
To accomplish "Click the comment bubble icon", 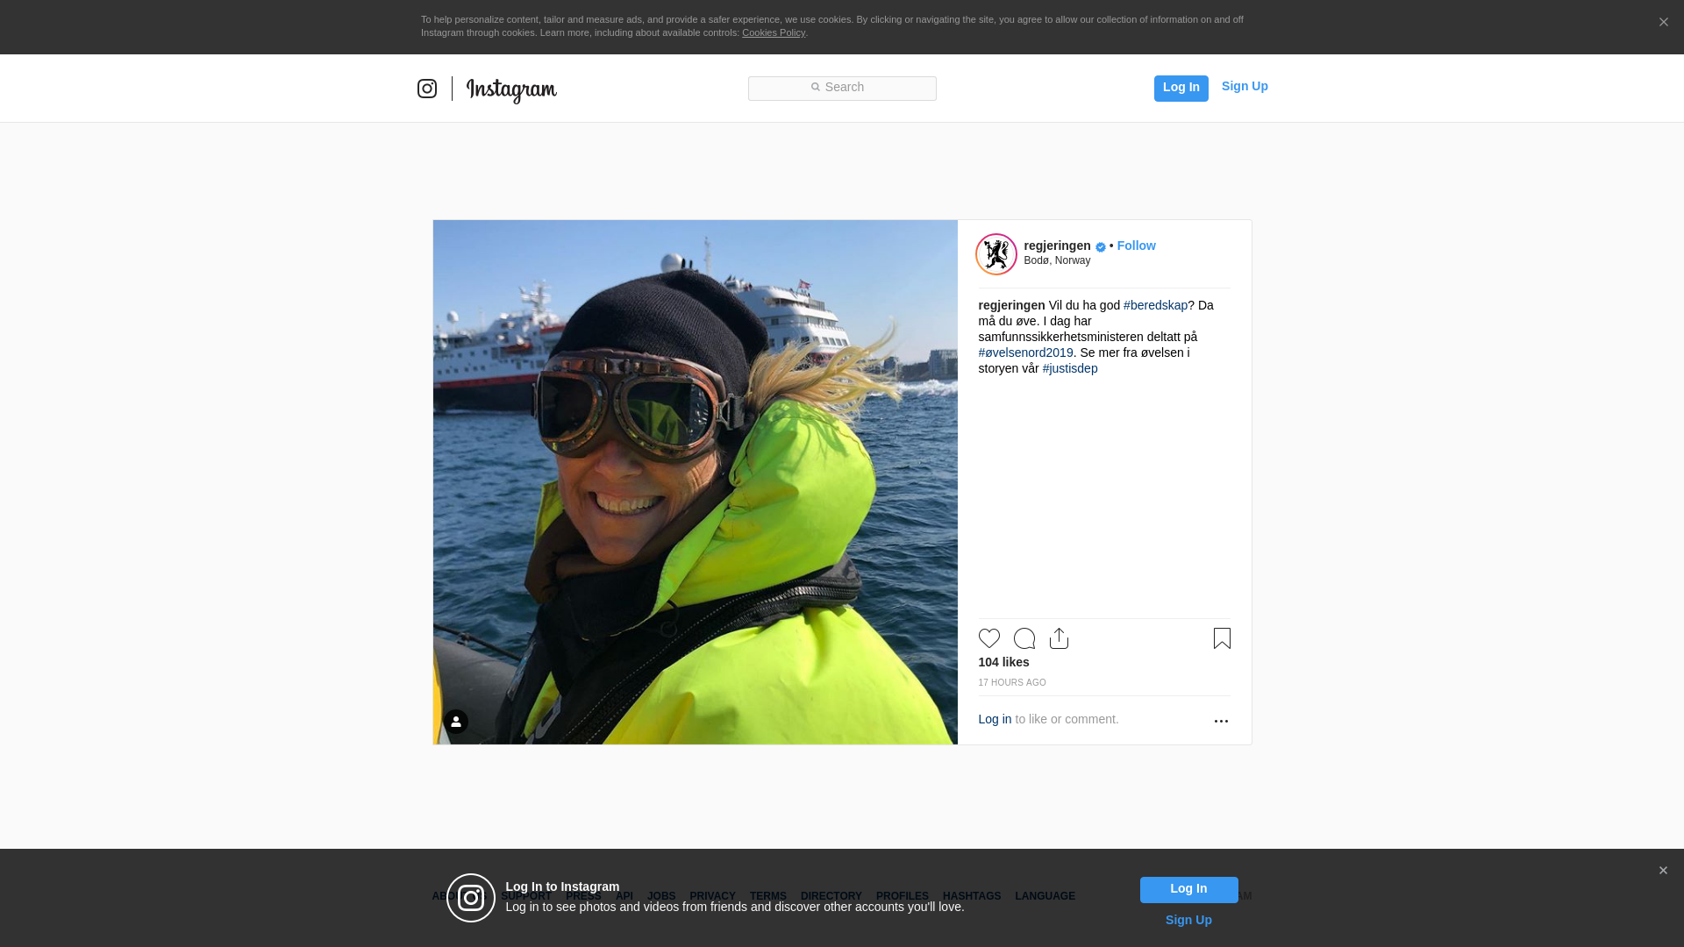I will pos(1024,638).
